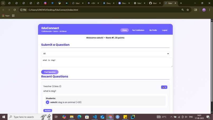213x120 pixels.
Task: Click the 'Welcome sakshi — Rank #1, 20 points' text
Action: 105,38
